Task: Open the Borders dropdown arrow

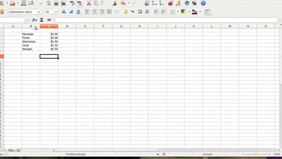Action: (x=178, y=12)
